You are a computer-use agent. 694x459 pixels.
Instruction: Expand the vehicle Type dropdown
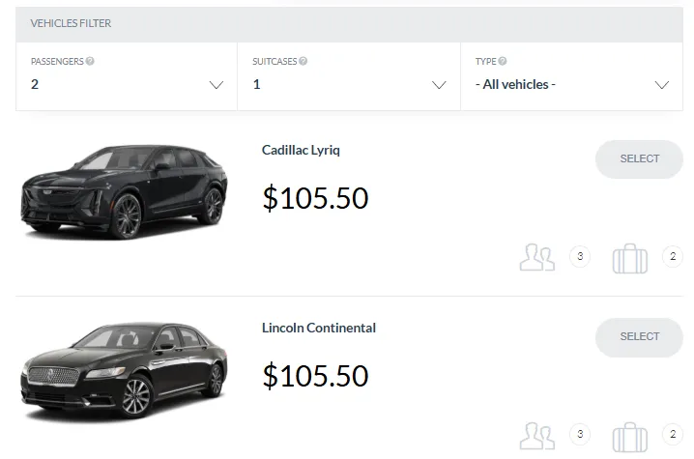(x=571, y=84)
